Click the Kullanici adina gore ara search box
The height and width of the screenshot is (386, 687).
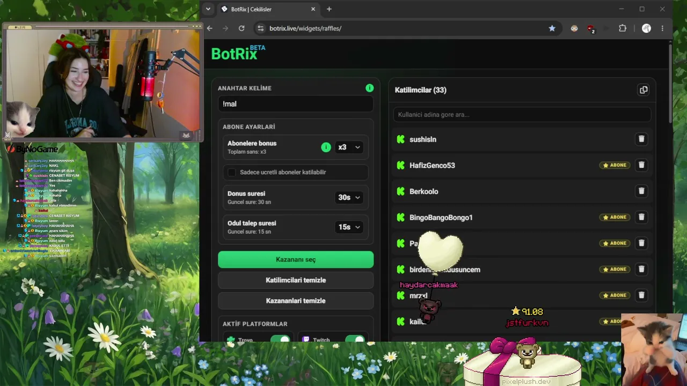click(x=522, y=114)
